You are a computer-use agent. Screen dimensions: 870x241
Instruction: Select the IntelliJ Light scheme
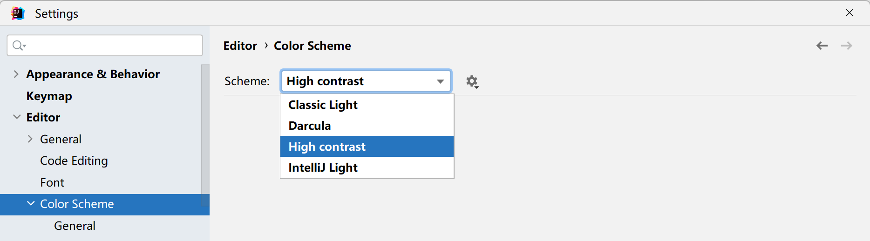point(323,167)
